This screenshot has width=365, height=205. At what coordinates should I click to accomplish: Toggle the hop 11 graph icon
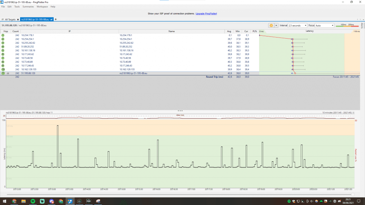8,73
